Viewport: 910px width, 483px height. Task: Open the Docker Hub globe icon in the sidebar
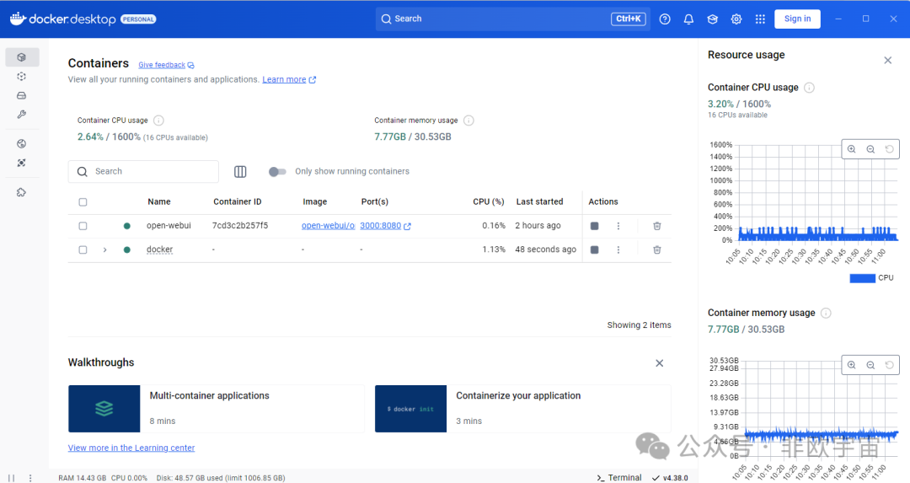22,143
